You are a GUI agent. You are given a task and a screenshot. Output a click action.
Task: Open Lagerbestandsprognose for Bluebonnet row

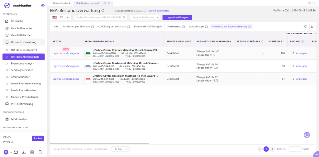coord(66,66)
